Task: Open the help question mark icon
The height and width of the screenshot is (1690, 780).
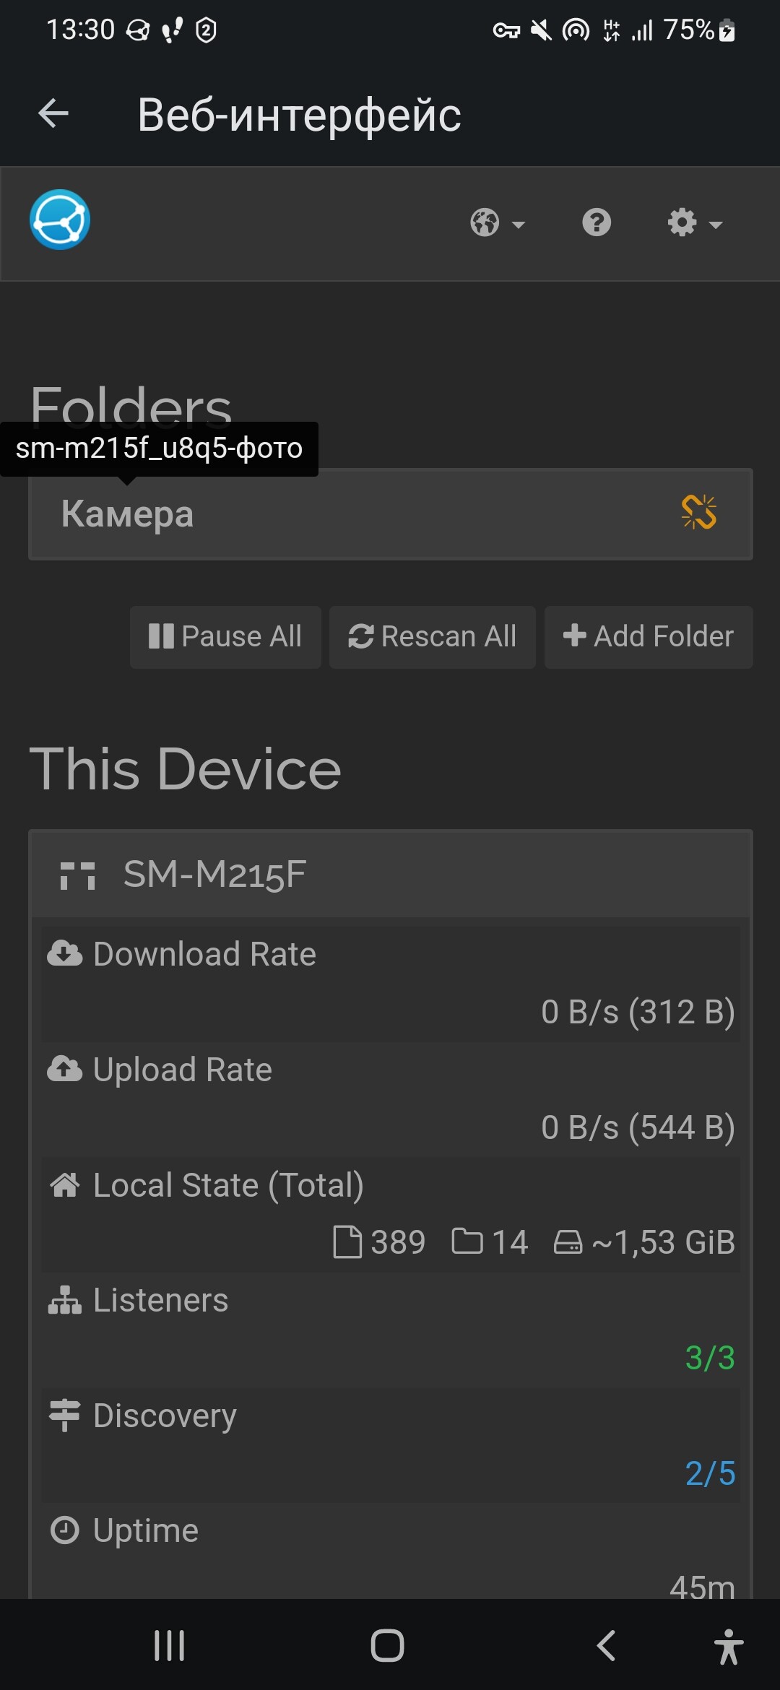Action: (597, 222)
